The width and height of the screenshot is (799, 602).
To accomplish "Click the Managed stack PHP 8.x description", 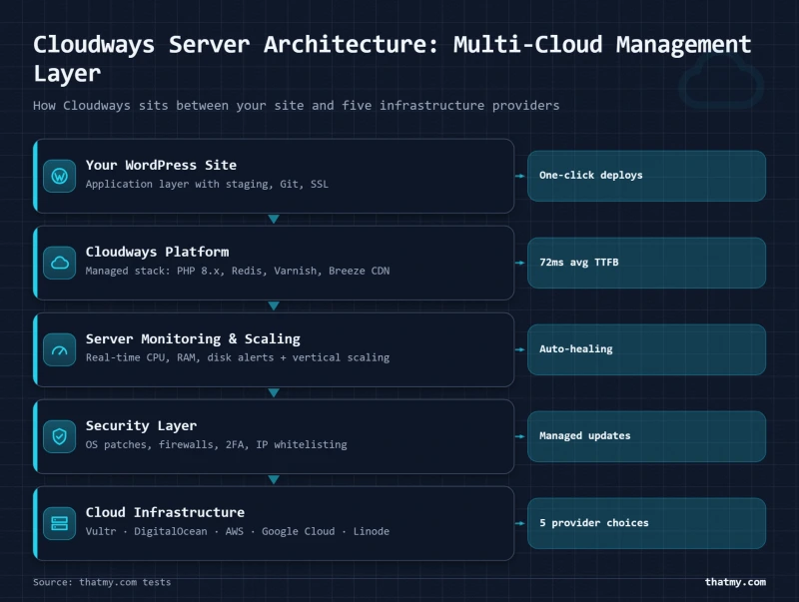I will pos(238,271).
